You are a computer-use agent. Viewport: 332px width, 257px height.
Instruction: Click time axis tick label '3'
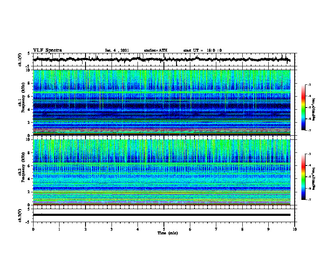tap(112, 229)
